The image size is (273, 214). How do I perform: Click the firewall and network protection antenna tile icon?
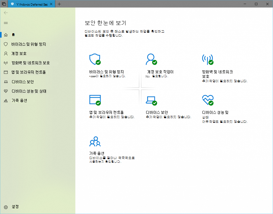207,59
